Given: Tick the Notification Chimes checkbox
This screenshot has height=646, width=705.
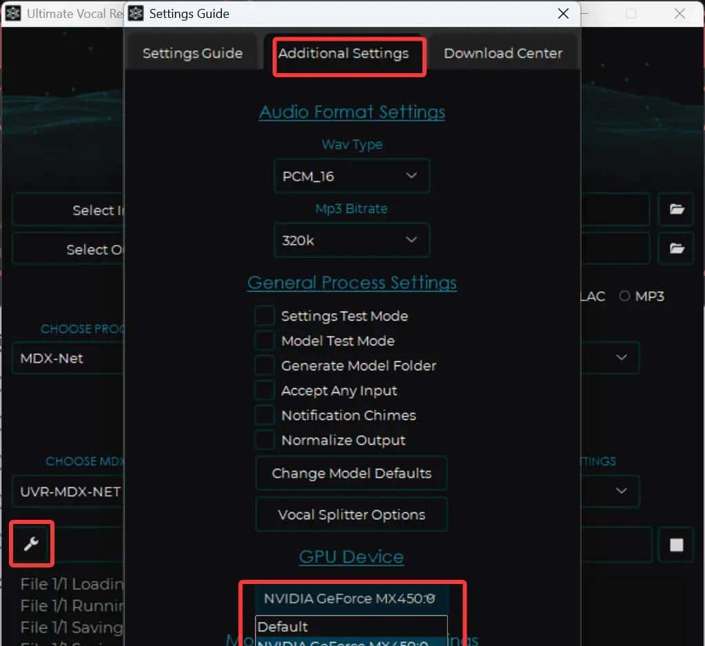Looking at the screenshot, I should 265,415.
